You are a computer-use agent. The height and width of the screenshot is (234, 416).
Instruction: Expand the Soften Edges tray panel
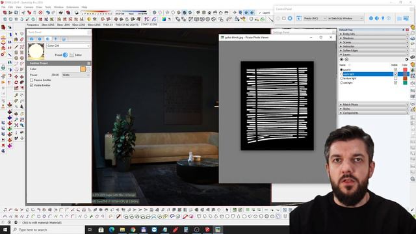(x=374, y=51)
